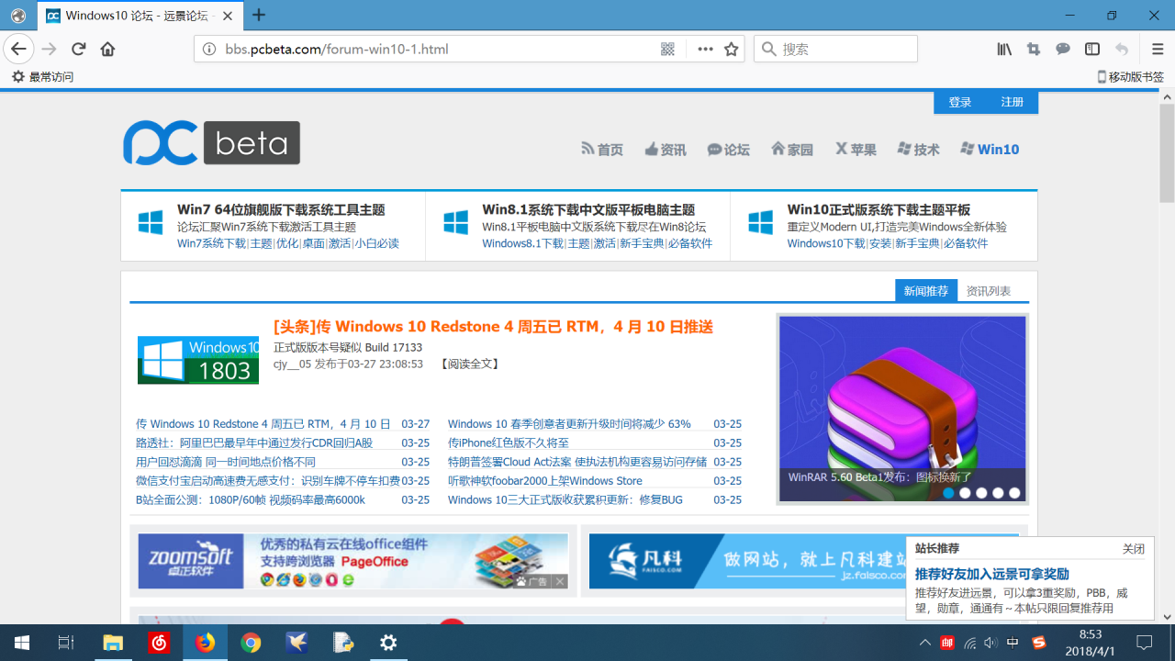Open the QR code icon in address bar
The image size is (1175, 661).
(668, 49)
